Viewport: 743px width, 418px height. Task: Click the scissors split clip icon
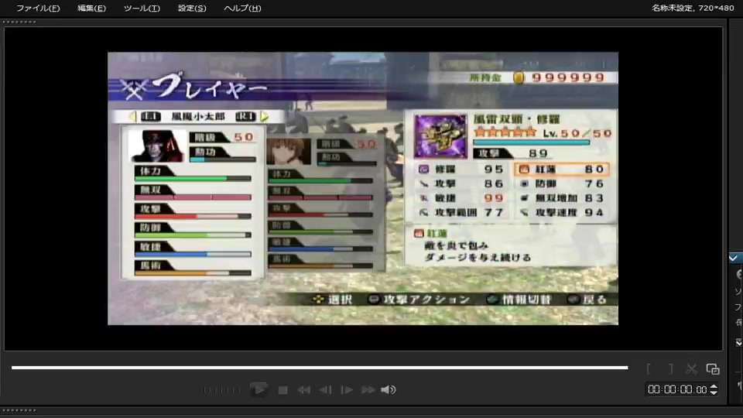point(691,368)
